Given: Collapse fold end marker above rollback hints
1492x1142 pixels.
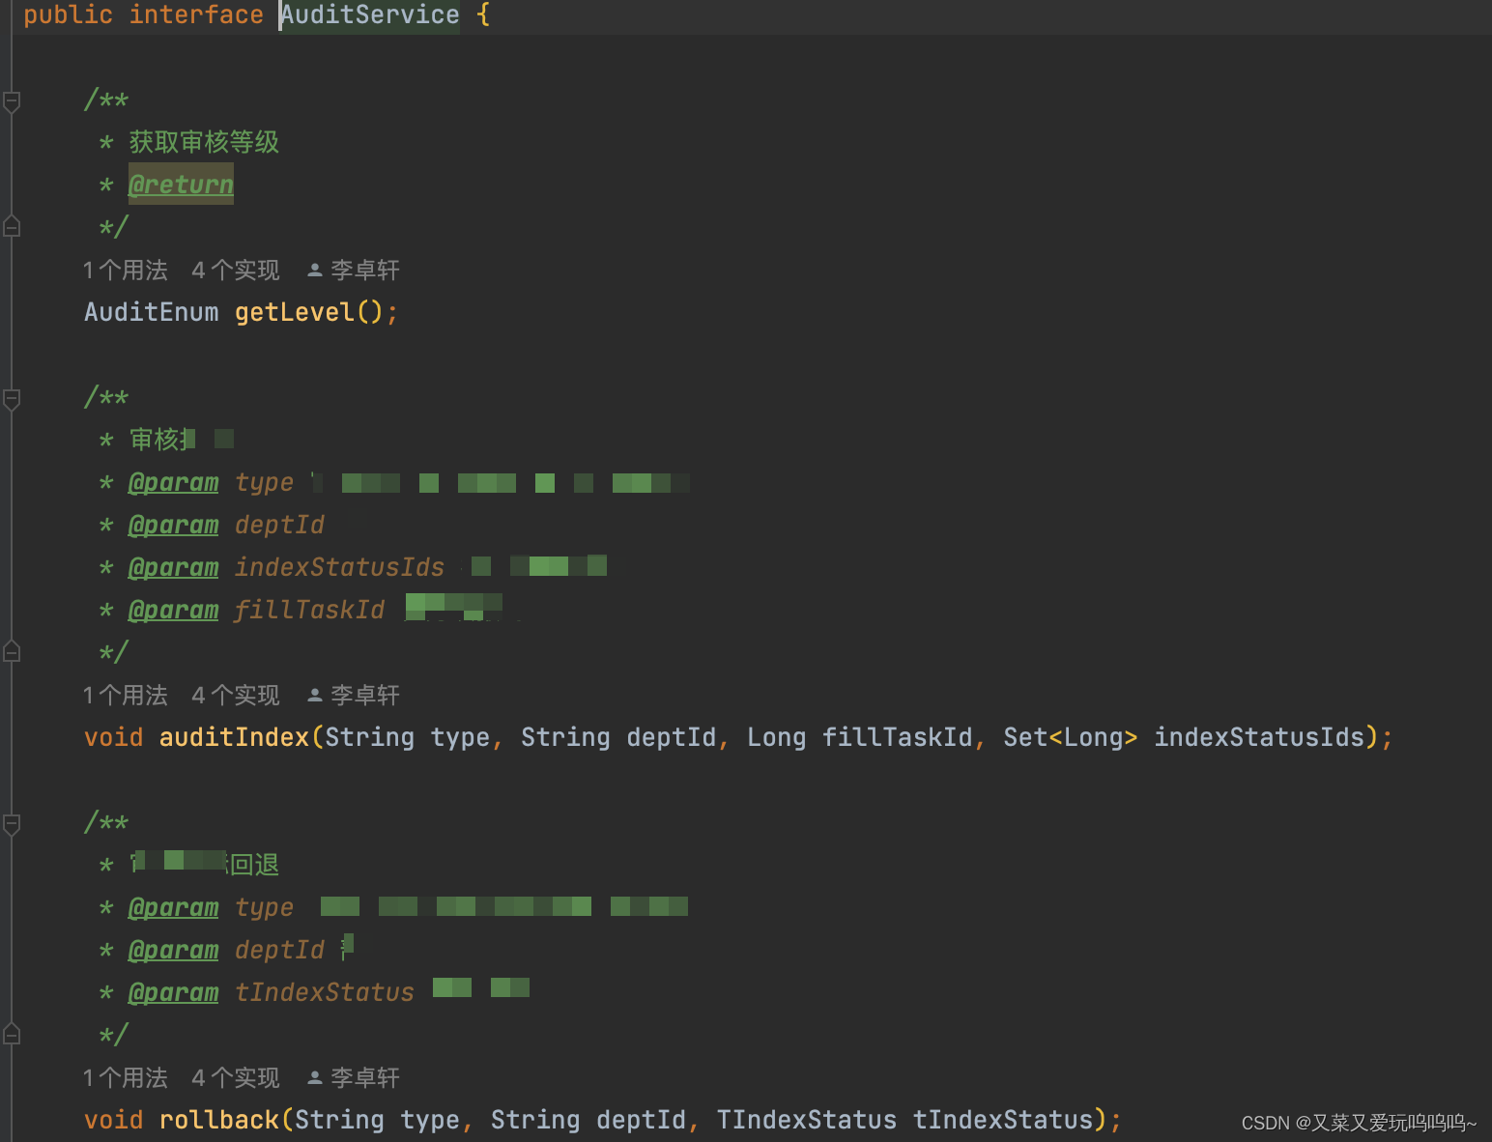Looking at the screenshot, I should [12, 1035].
